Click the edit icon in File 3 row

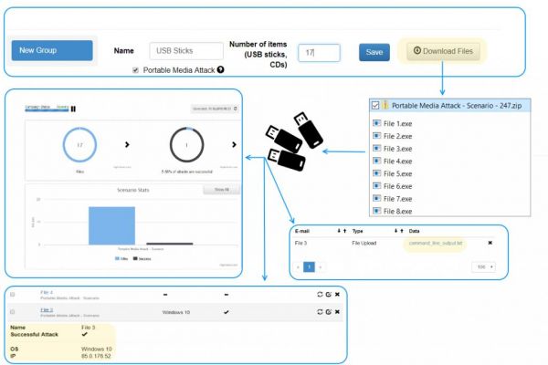pos(327,311)
